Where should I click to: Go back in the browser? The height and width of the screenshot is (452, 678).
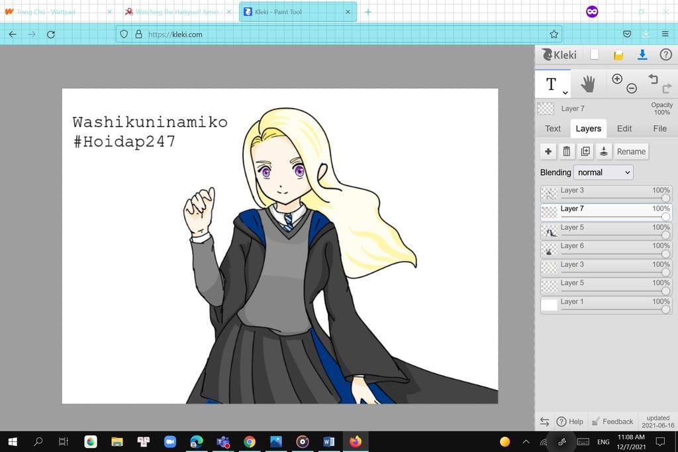[13, 34]
